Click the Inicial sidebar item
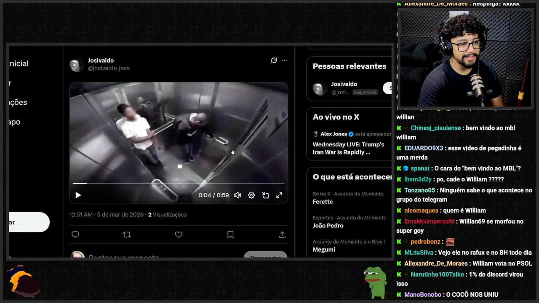This screenshot has width=539, height=303. click(19, 64)
